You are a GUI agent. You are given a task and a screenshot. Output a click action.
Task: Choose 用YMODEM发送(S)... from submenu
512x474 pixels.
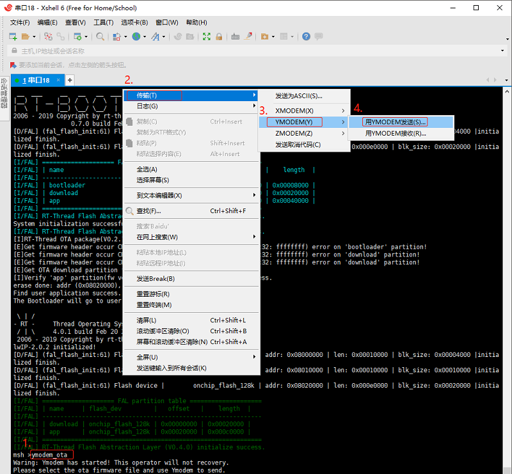pos(396,122)
